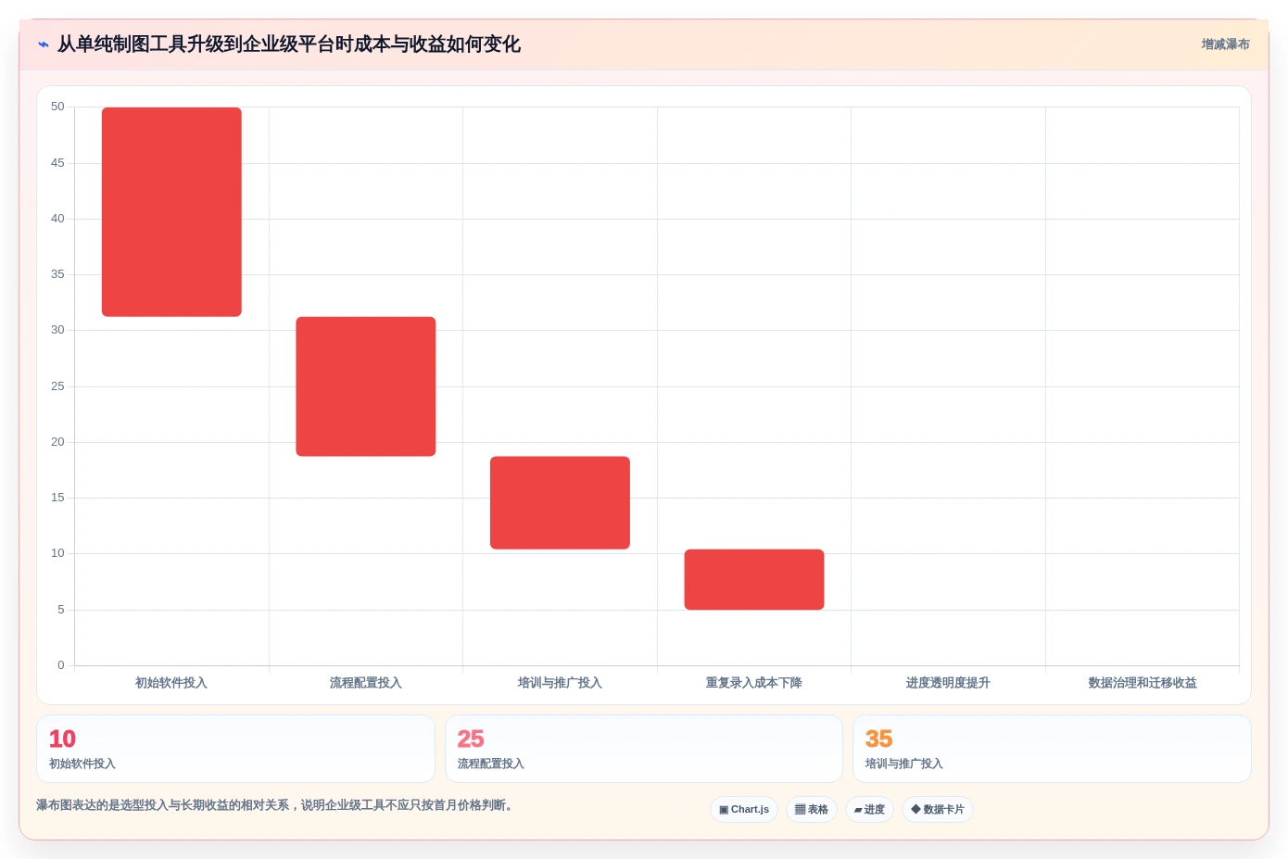Click the red bar for 初始软件投入

(x=171, y=212)
